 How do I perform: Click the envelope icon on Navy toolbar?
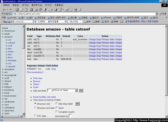point(121,22)
